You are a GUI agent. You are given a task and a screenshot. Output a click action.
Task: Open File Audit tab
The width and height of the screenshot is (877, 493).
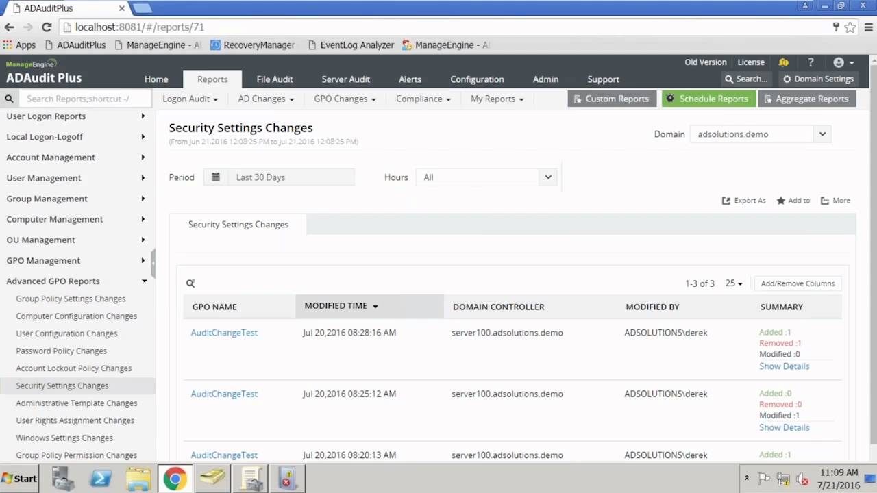[x=275, y=79]
